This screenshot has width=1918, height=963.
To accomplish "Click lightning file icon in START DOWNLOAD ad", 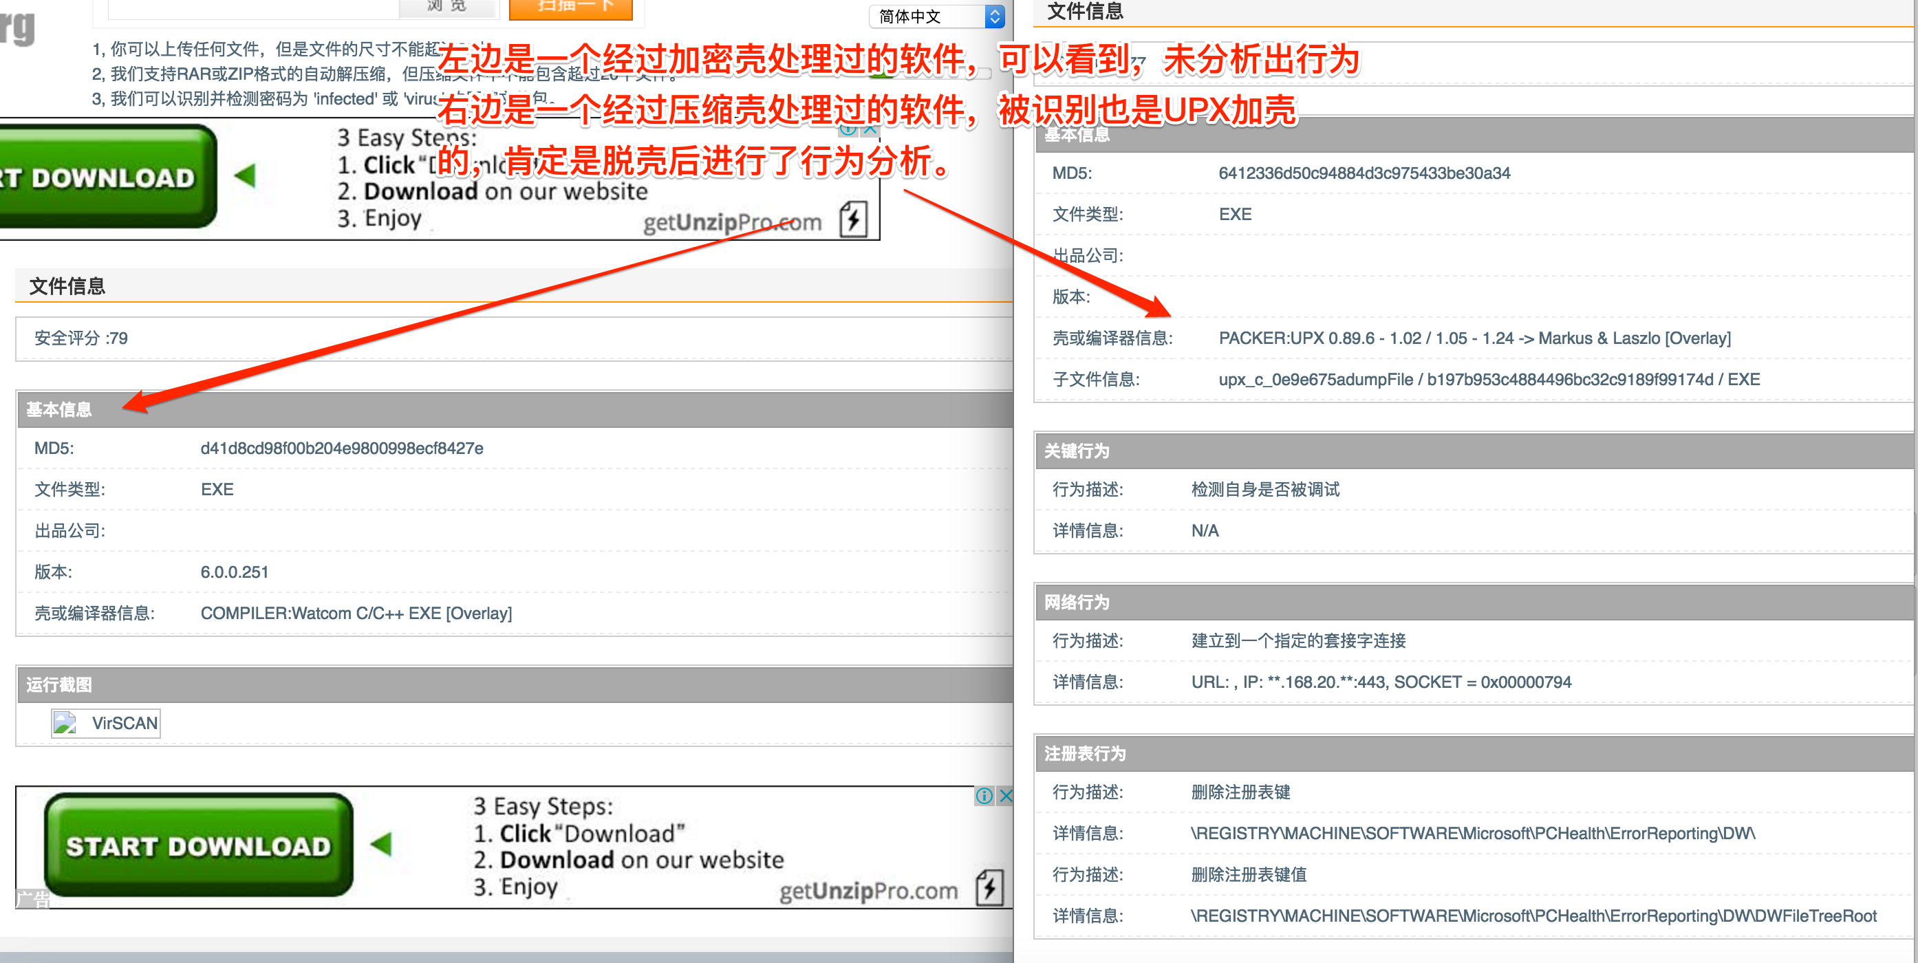I will (x=989, y=887).
